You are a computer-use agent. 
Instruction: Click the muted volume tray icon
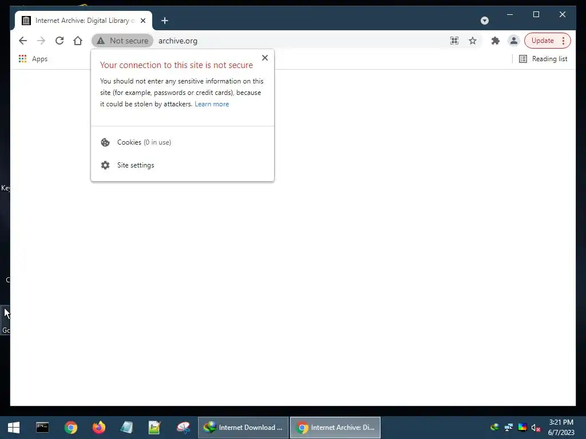coord(536,428)
